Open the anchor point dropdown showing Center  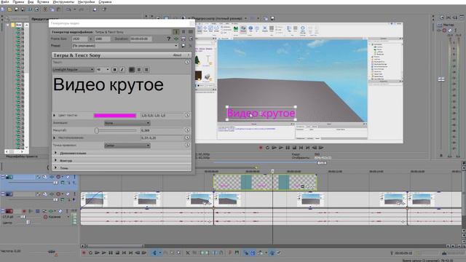click(x=127, y=146)
